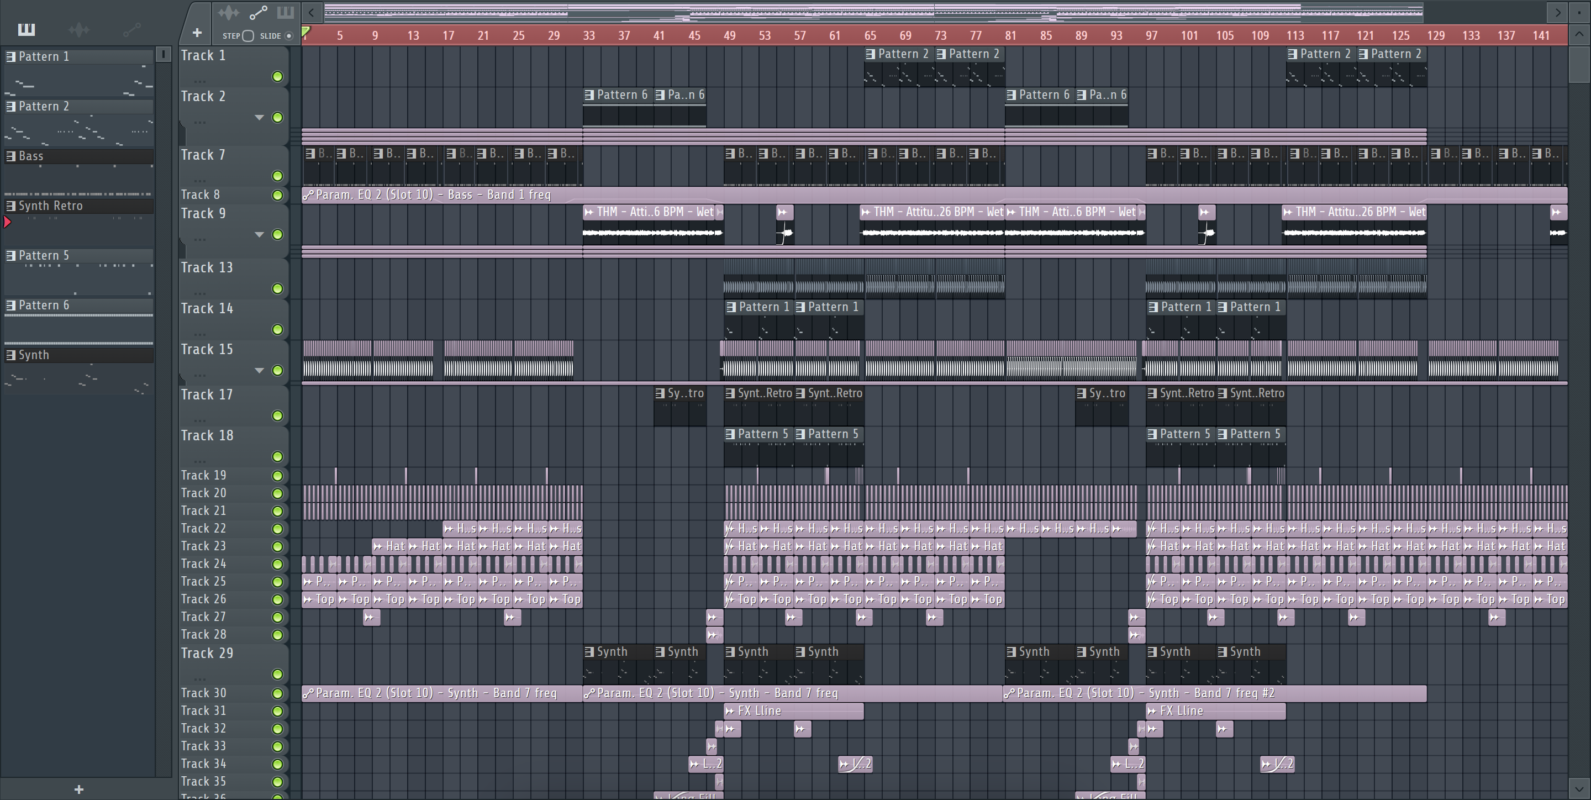Select Param EQ 2 Synth Band 7 freq #2 clip
This screenshot has height=800, width=1591.
[1215, 694]
